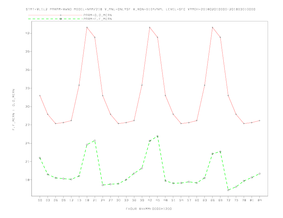Click y-axis tick label 21
The image size is (283, 218).
28,161
